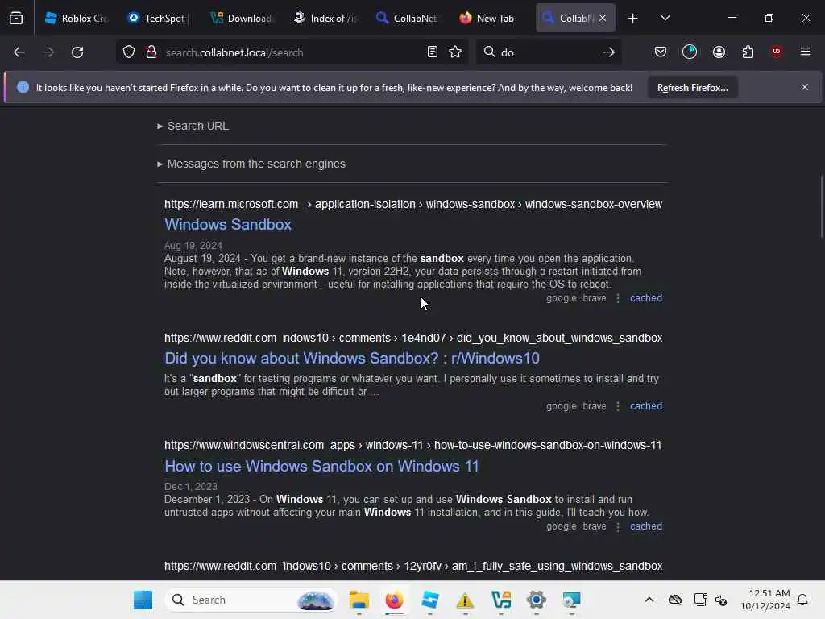This screenshot has height=619, width=825.
Task: Close the active CollabNet tab
Action: (x=603, y=18)
